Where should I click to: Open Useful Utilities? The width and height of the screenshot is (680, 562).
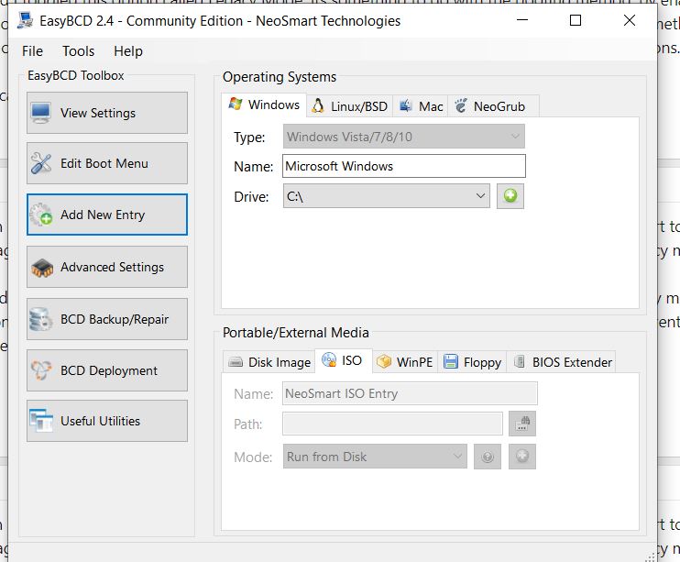click(106, 421)
